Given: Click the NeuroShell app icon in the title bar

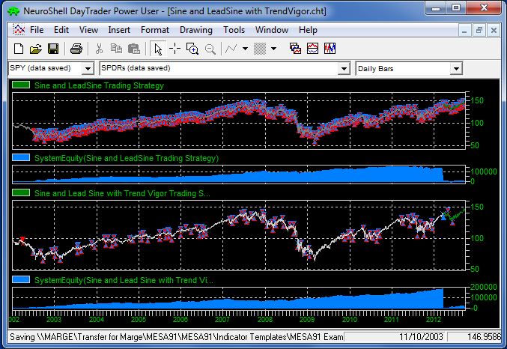Looking at the screenshot, I should [13, 11].
